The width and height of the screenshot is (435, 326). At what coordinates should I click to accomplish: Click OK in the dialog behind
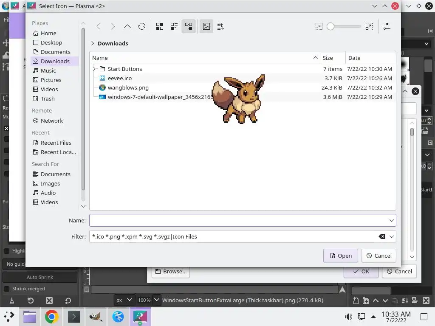(361, 272)
